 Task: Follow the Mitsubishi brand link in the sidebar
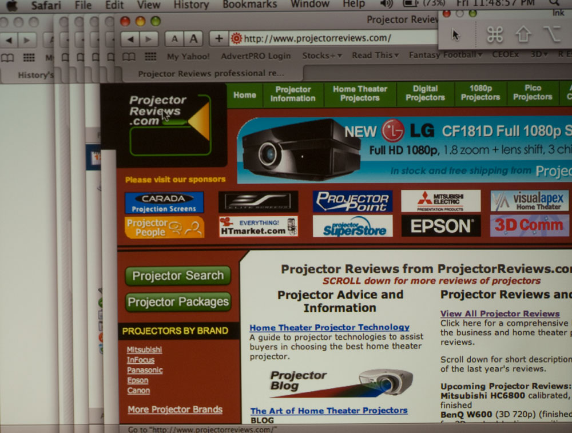point(145,350)
